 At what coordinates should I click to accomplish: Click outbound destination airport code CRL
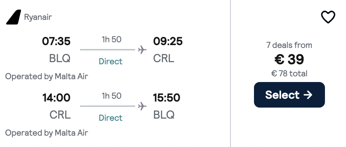(x=164, y=58)
